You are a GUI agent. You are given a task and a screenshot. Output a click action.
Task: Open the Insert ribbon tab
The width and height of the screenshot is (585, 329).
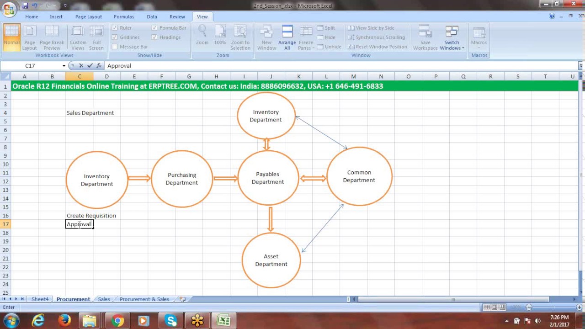click(x=56, y=16)
